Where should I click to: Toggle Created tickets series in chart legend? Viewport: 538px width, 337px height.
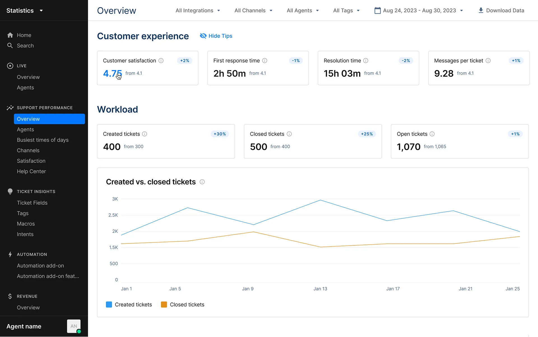[129, 305]
